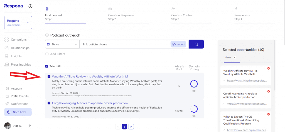Open the News source type dropdown
The image size is (285, 132).
pos(62,44)
